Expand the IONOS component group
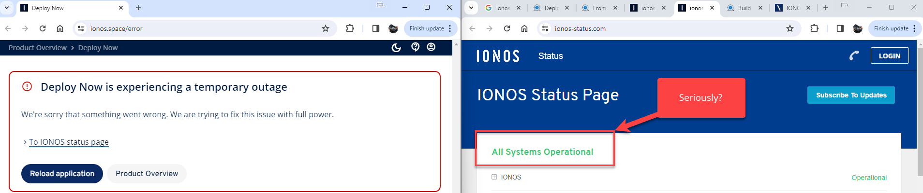This screenshot has width=923, height=193. click(494, 177)
